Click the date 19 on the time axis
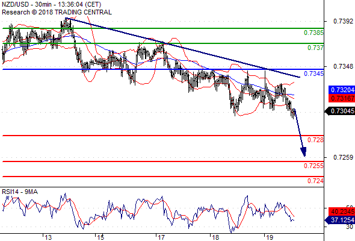Image resolution: width=355 pixels, height=241 pixels. coord(270,237)
